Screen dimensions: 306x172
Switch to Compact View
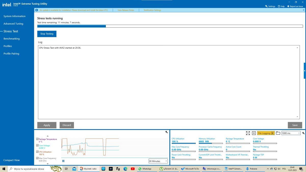pyautogui.click(x=11, y=160)
